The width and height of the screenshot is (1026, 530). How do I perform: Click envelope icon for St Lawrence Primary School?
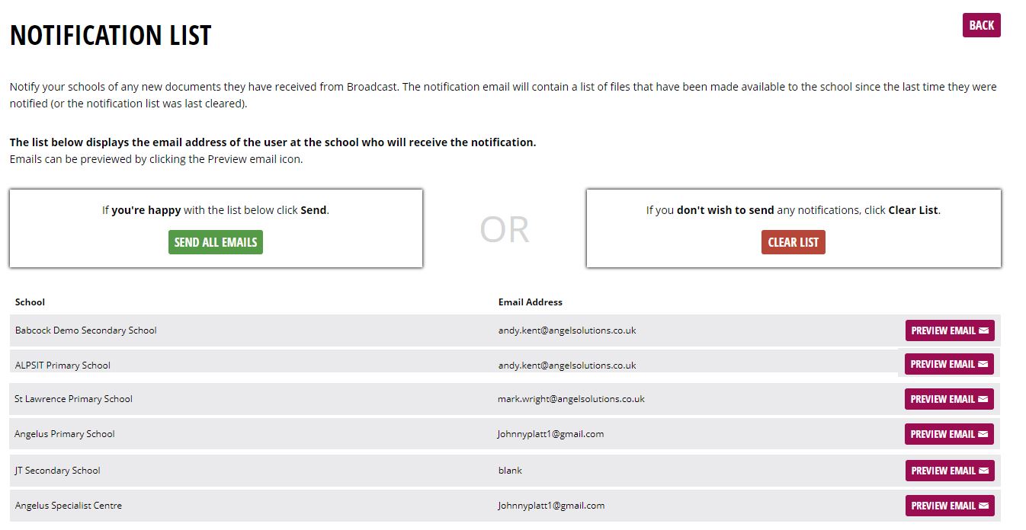[983, 399]
